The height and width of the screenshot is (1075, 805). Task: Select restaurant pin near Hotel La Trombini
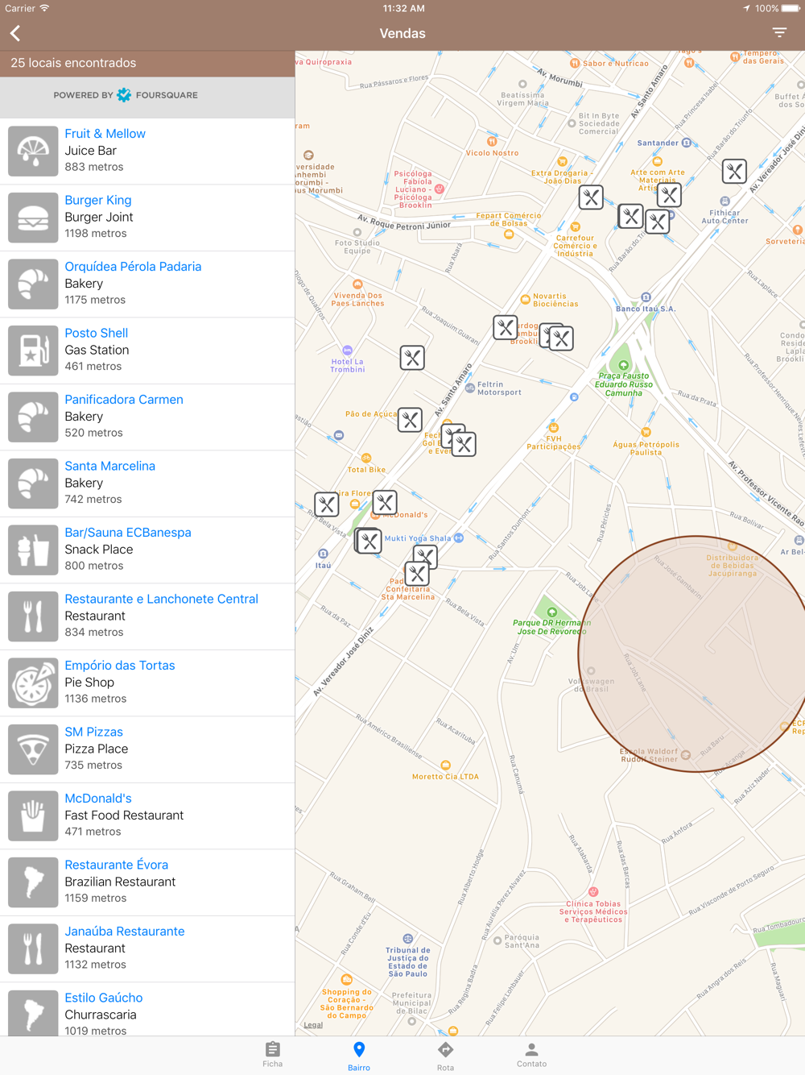tap(412, 358)
